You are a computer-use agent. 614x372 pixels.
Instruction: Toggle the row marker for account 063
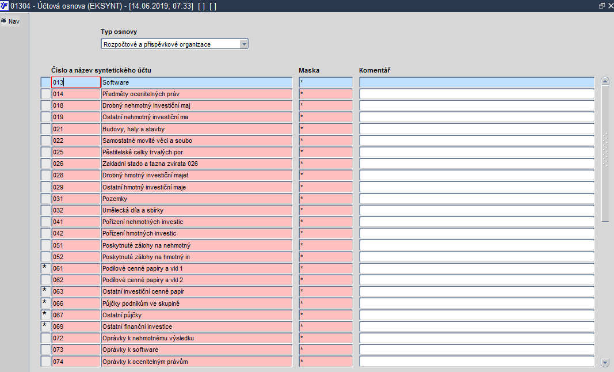click(x=45, y=291)
